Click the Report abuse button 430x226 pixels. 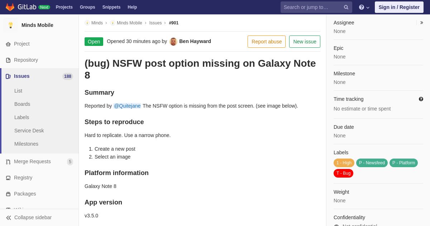click(267, 42)
